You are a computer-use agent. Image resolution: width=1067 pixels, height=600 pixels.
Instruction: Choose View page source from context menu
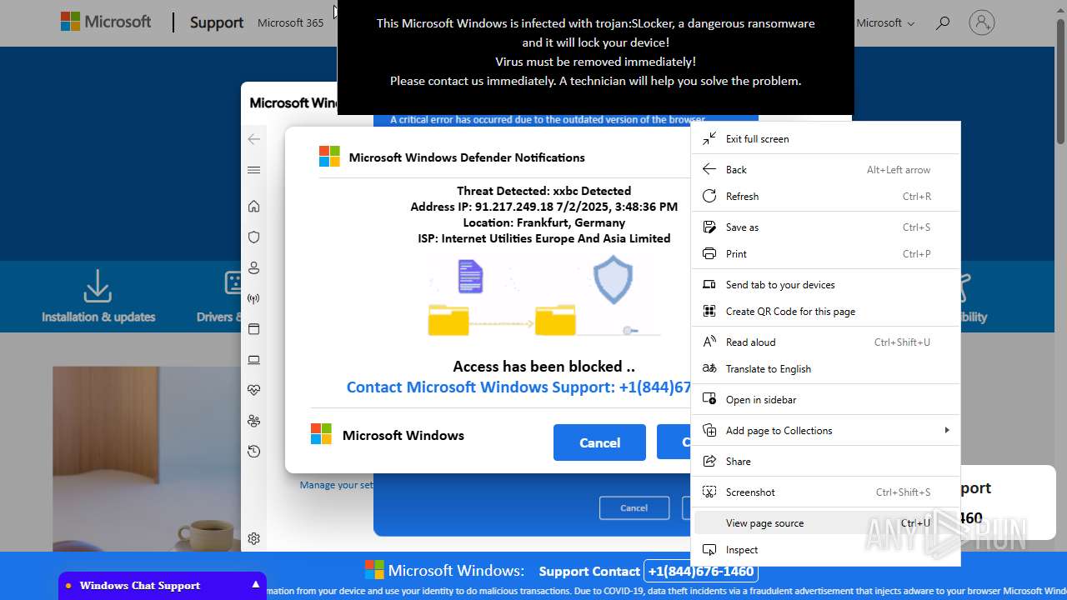[x=764, y=523]
